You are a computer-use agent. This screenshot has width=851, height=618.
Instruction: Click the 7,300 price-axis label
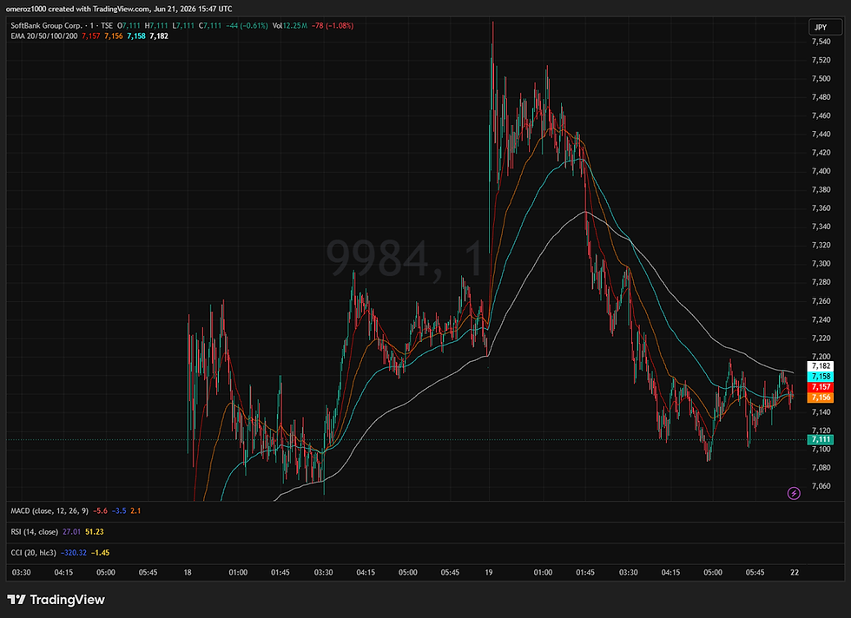821,264
